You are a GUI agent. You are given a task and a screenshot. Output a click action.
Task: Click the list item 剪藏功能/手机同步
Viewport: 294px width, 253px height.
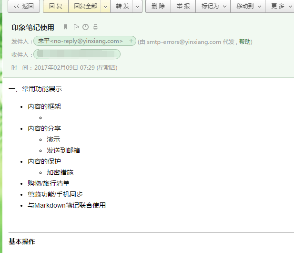click(x=55, y=194)
